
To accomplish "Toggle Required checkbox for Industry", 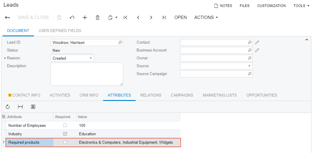I will (65, 134).
